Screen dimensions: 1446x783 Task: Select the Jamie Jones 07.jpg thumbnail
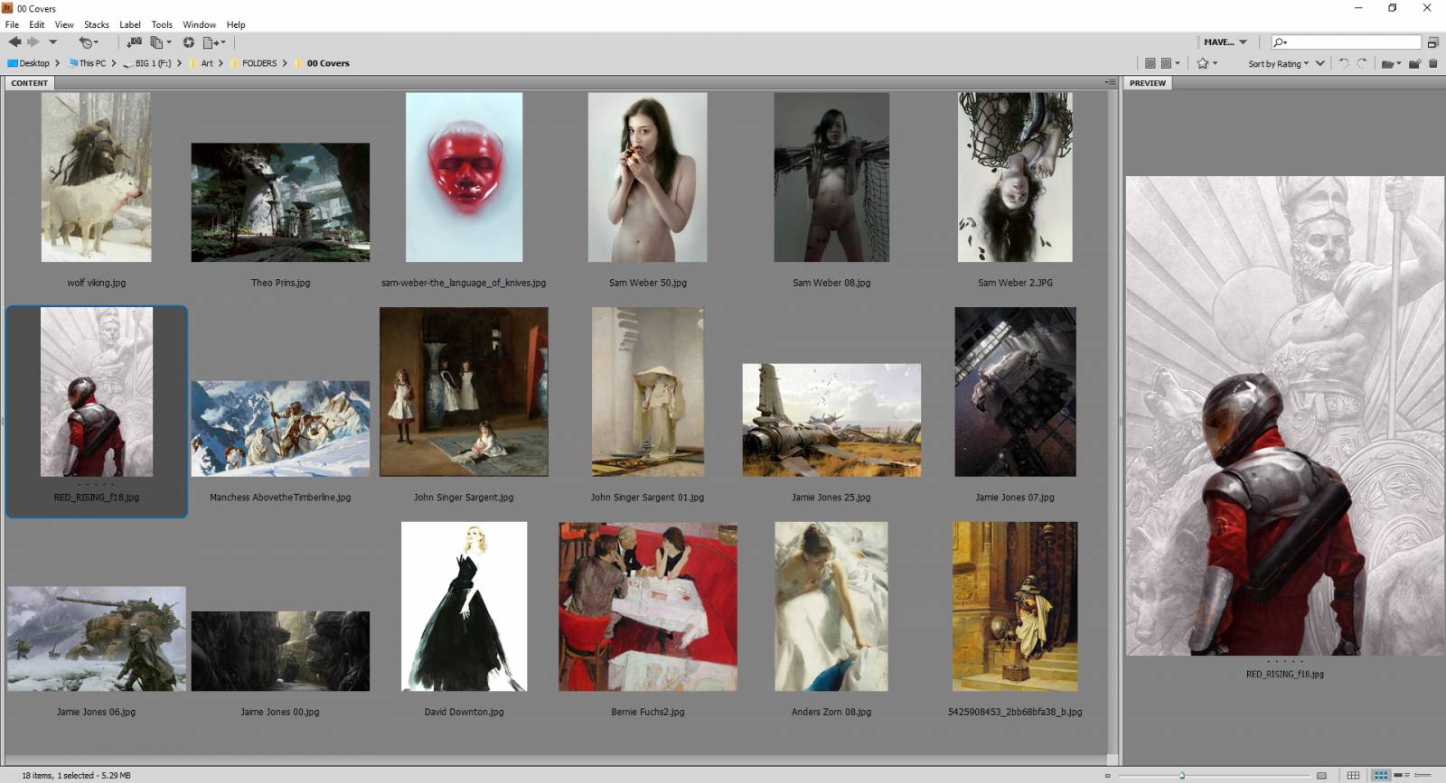1015,392
